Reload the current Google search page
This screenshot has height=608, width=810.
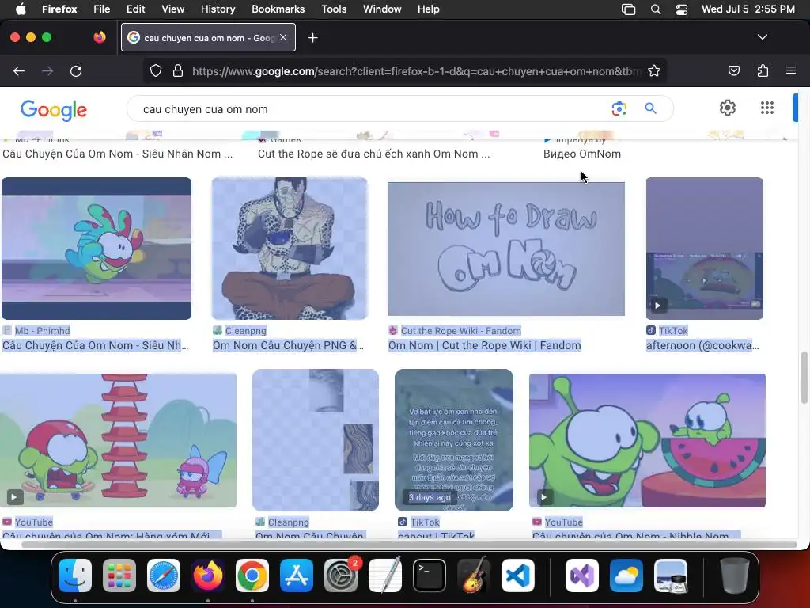point(76,71)
